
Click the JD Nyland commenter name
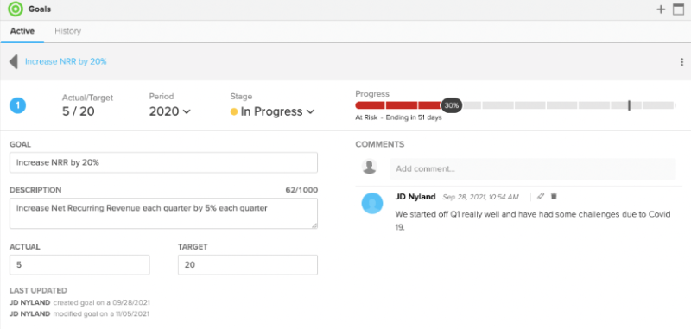click(415, 196)
